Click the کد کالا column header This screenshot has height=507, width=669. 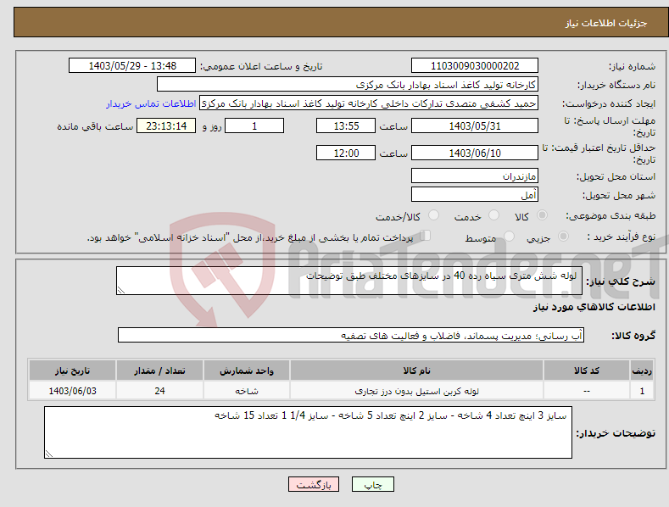587,370
